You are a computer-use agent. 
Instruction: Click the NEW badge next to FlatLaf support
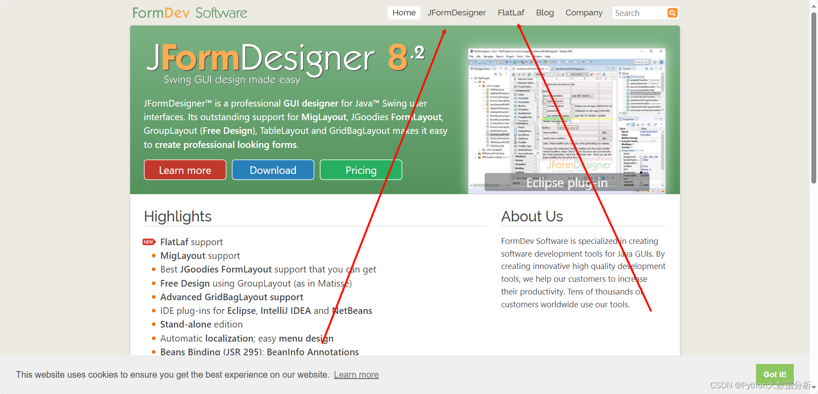click(149, 242)
